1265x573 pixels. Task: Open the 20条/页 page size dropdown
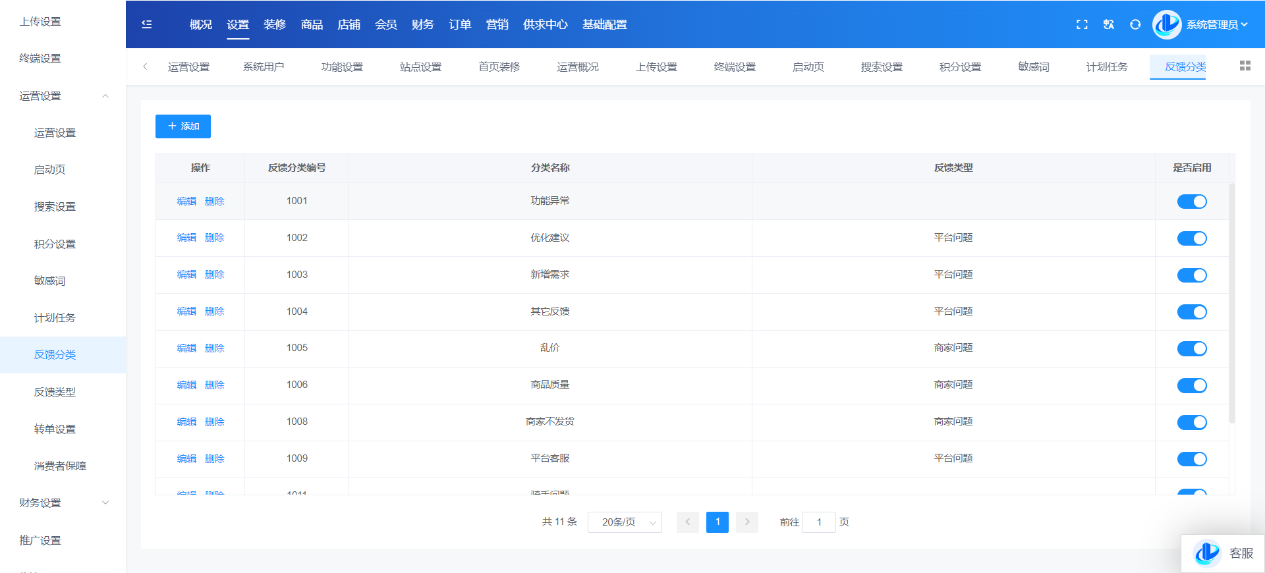[625, 522]
